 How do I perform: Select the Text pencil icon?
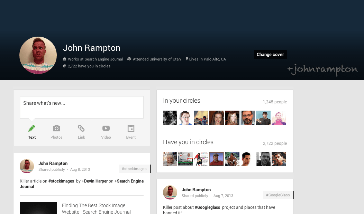click(32, 128)
